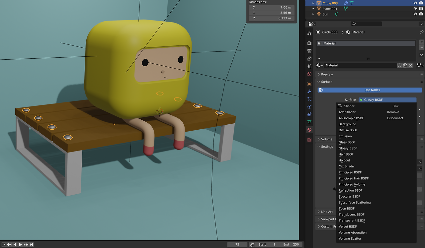
Task: Open the Tool properties tab
Action: pos(309,33)
